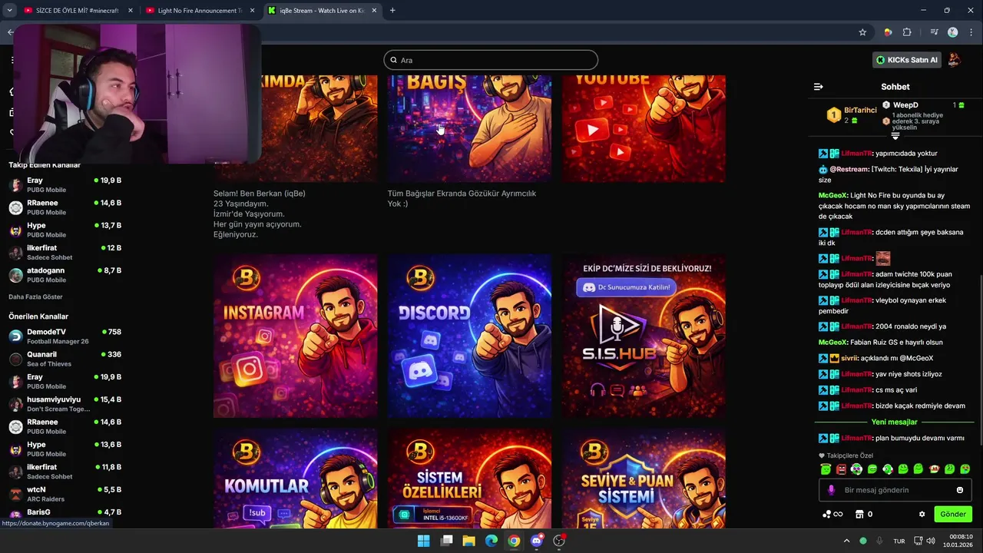
Task: Open Hype channel with 13,7 B viewers
Action: [x=65, y=230]
